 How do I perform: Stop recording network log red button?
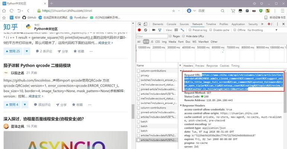coord(139,30)
